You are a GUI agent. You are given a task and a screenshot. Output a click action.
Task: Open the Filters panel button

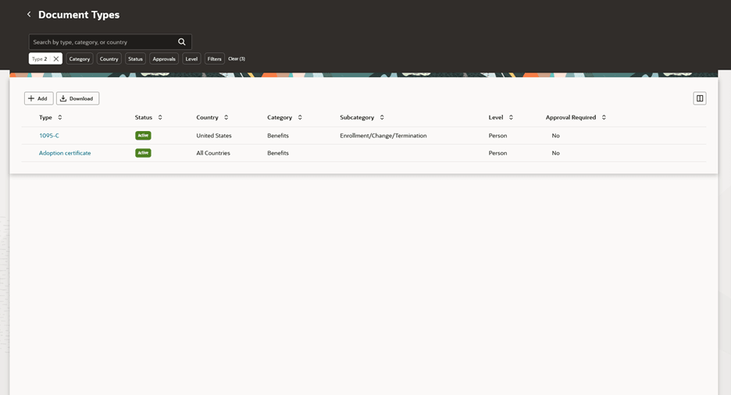[x=215, y=59]
